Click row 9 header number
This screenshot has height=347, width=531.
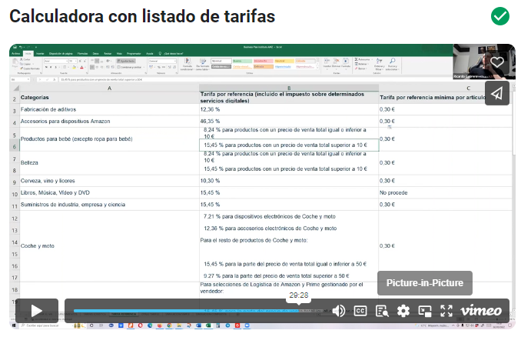click(x=15, y=182)
